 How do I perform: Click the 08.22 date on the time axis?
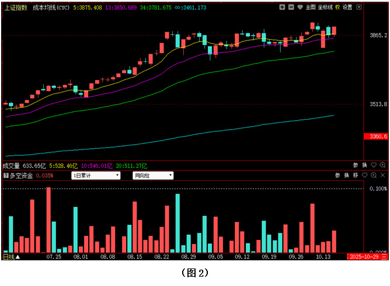point(162,257)
